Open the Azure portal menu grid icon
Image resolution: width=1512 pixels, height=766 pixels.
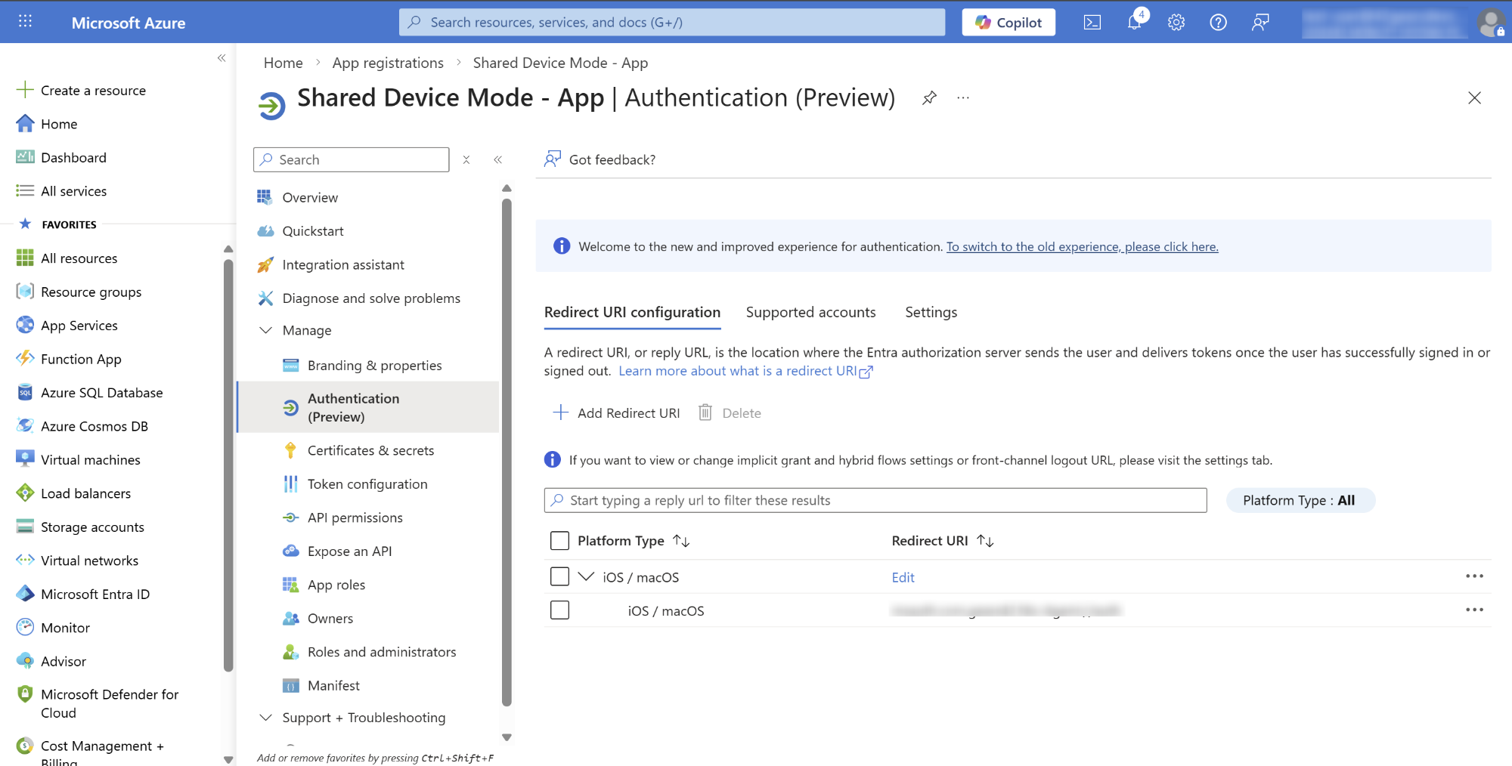[25, 22]
